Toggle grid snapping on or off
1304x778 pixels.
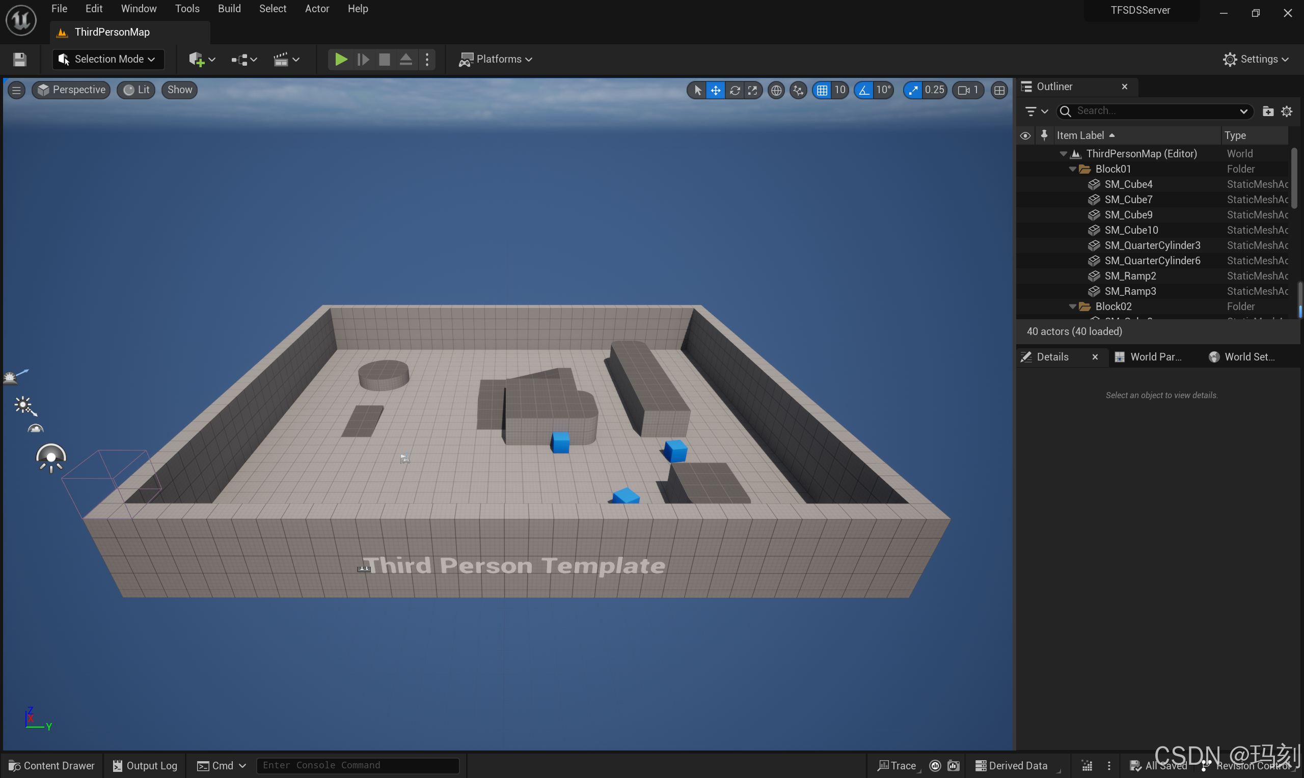pos(822,90)
